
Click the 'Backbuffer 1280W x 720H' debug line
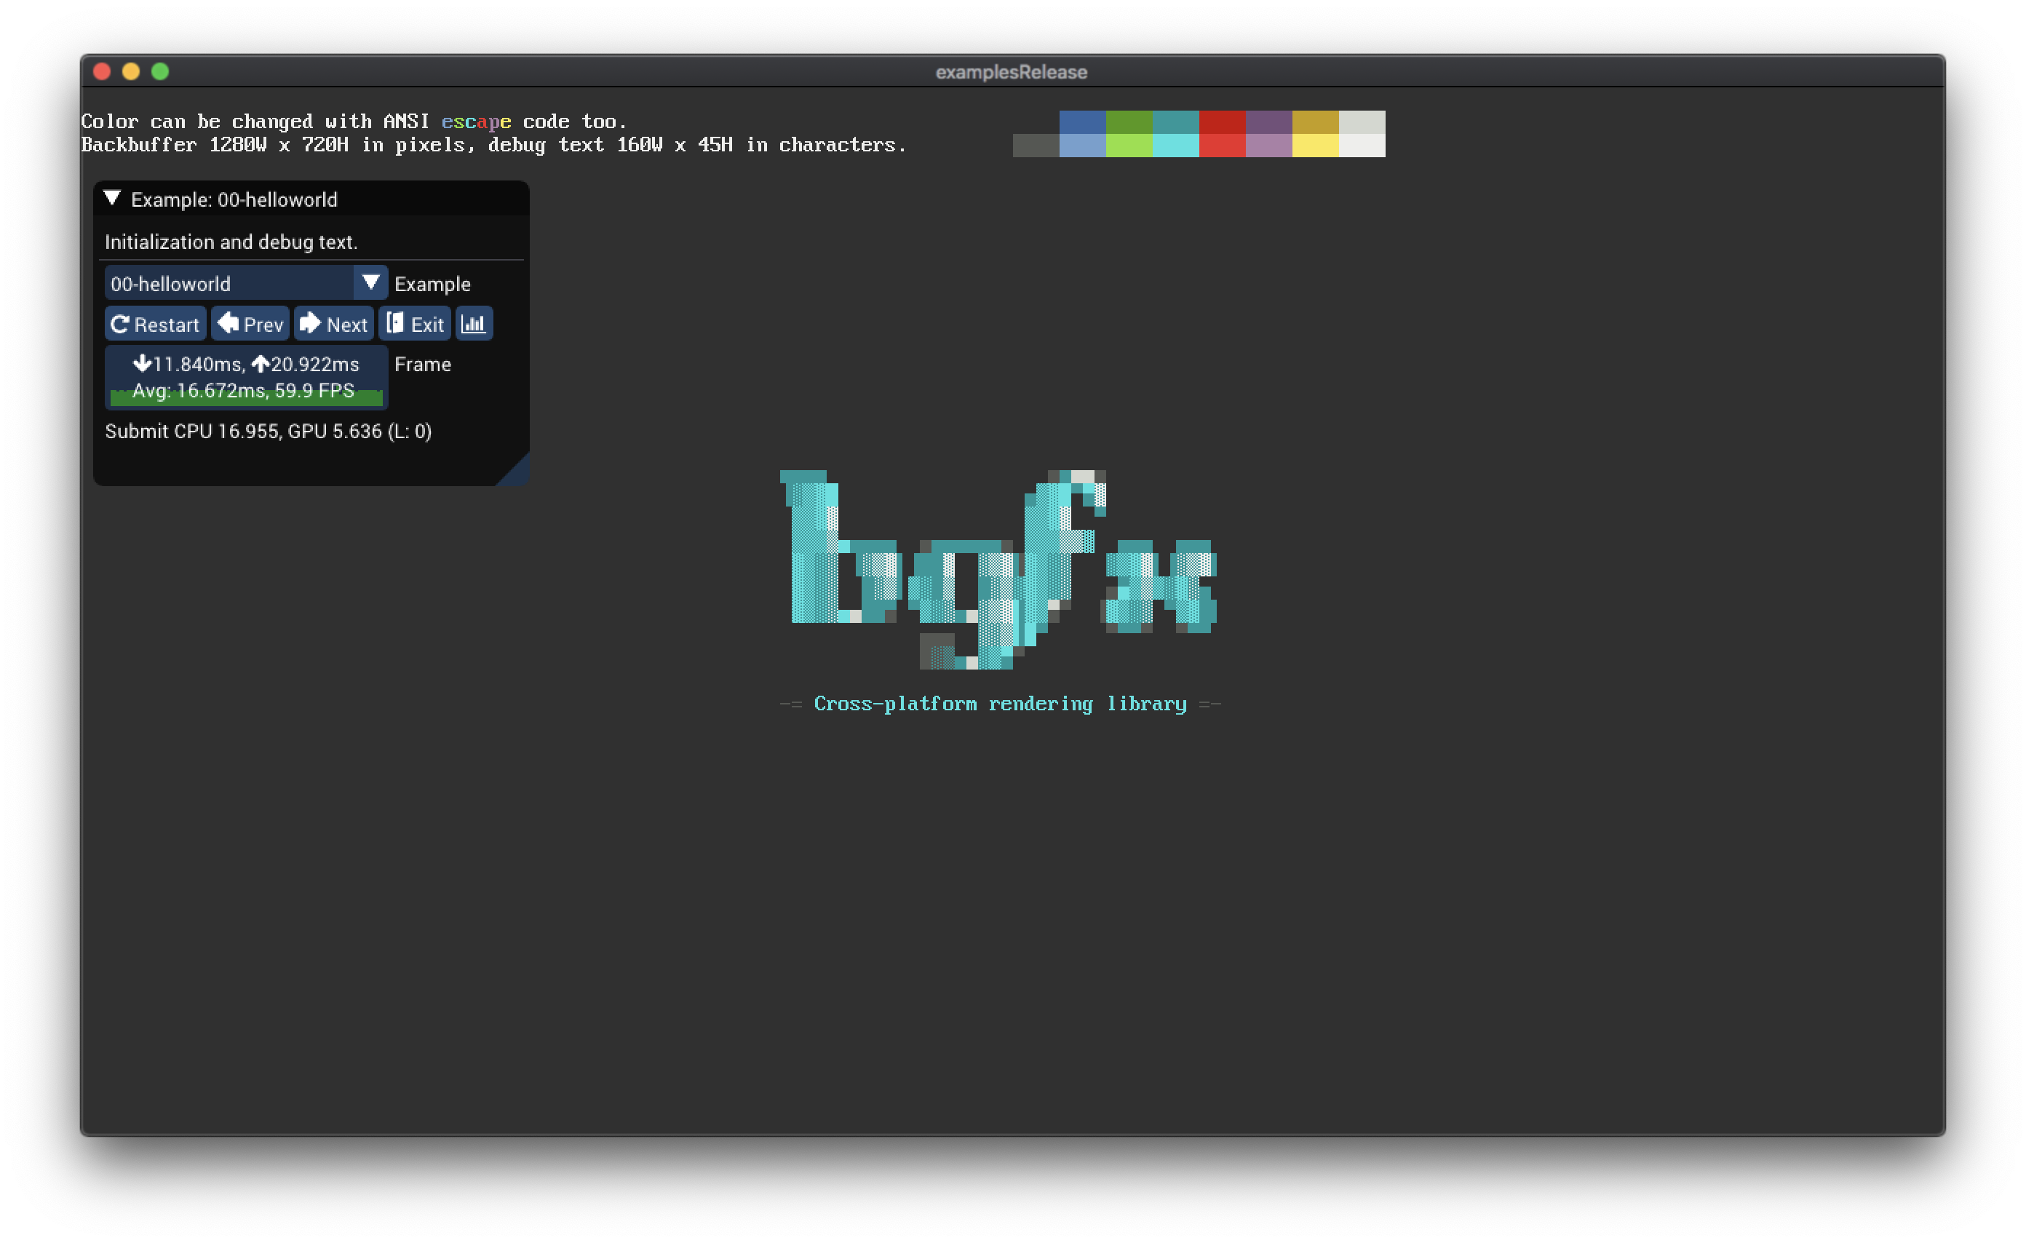(494, 146)
